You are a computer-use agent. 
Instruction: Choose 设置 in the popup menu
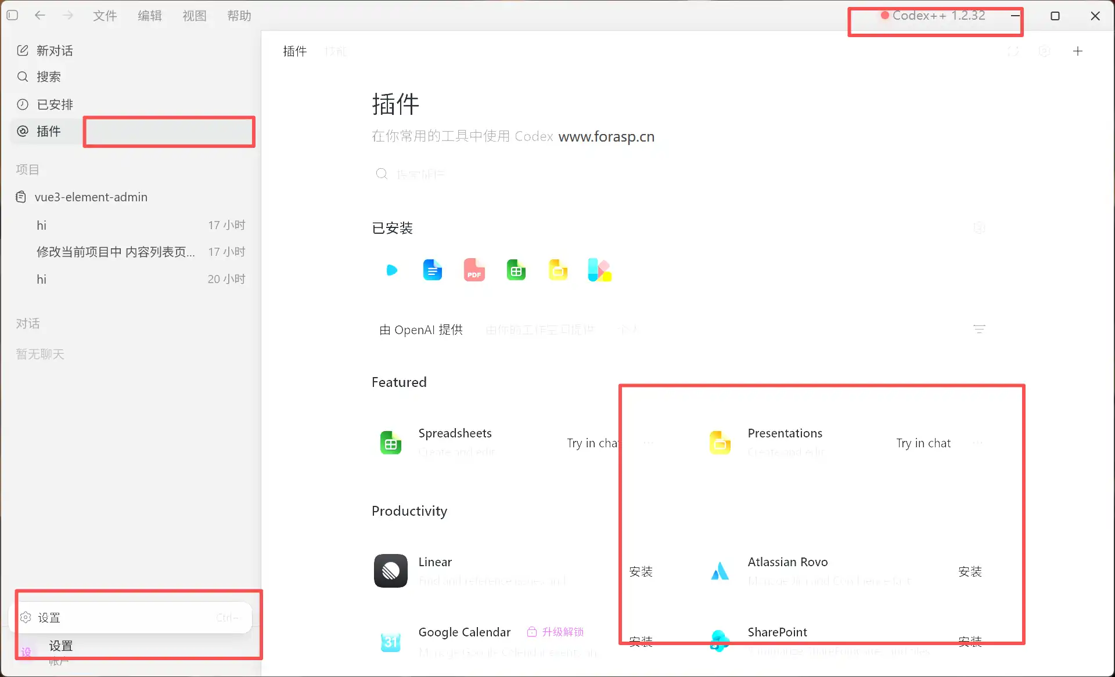click(x=131, y=617)
